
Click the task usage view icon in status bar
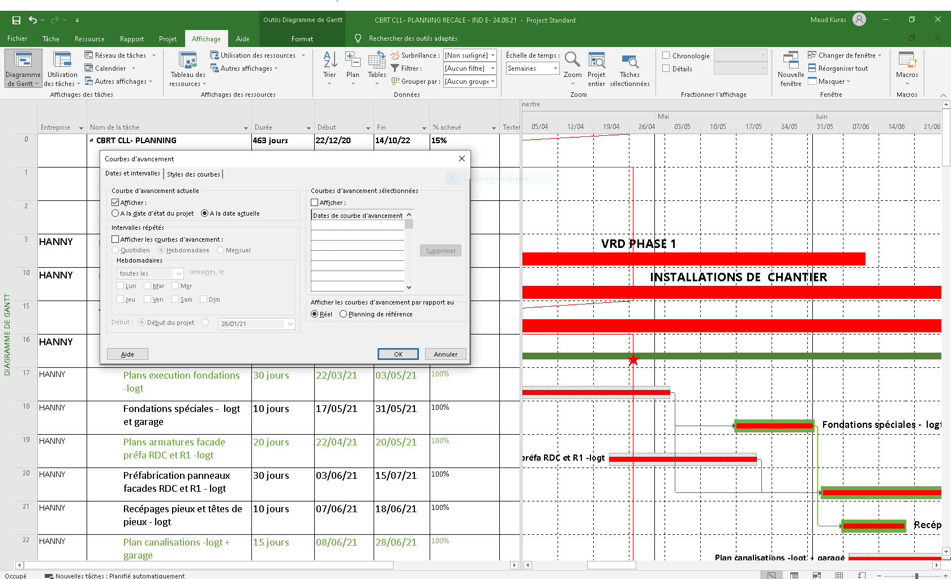(794, 576)
